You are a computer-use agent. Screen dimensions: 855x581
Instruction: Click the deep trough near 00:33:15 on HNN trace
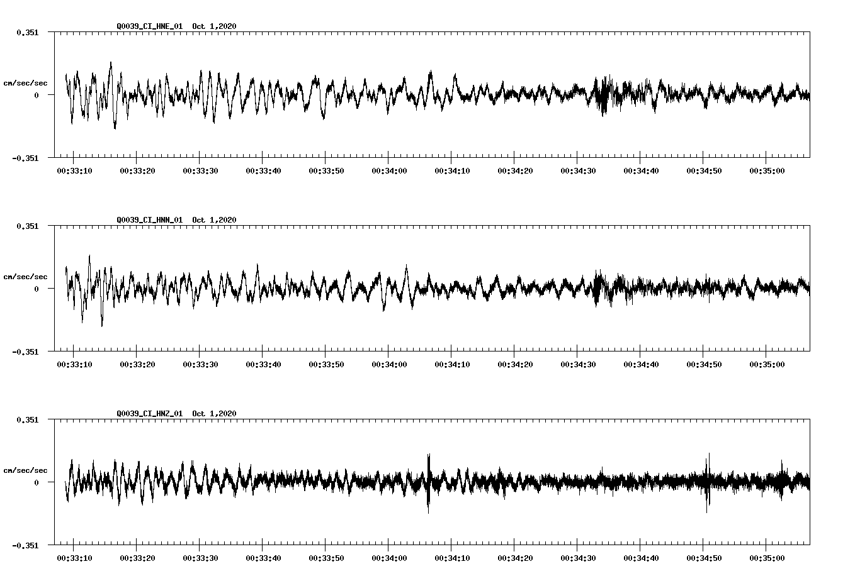(x=103, y=324)
